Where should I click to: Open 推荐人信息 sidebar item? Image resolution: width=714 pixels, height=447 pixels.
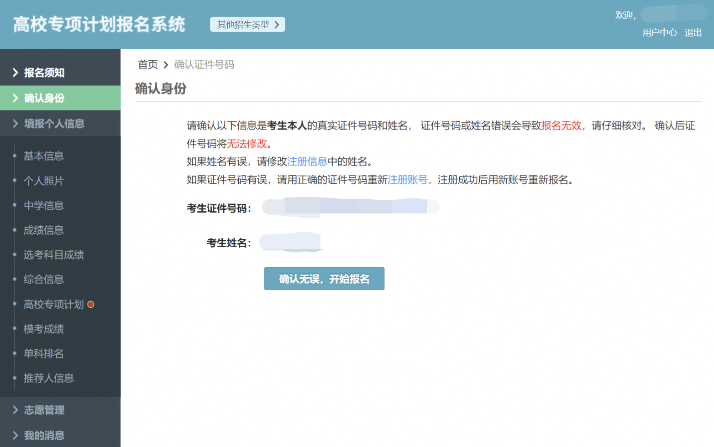(49, 378)
